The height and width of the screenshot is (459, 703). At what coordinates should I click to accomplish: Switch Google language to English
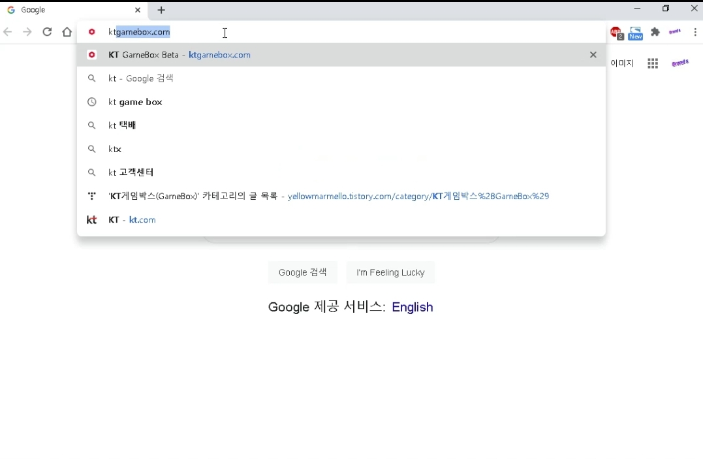click(413, 307)
